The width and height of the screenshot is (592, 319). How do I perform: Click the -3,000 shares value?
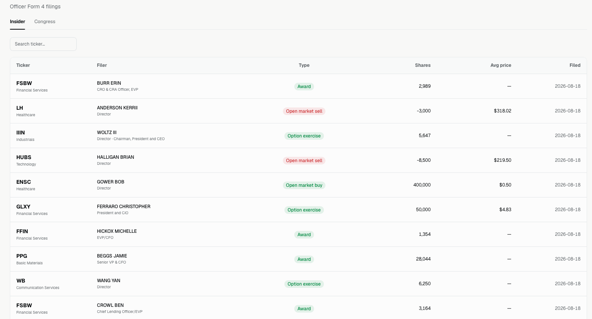coord(424,111)
